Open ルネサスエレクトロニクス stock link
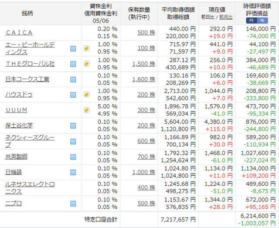279x228 pixels. (30, 188)
